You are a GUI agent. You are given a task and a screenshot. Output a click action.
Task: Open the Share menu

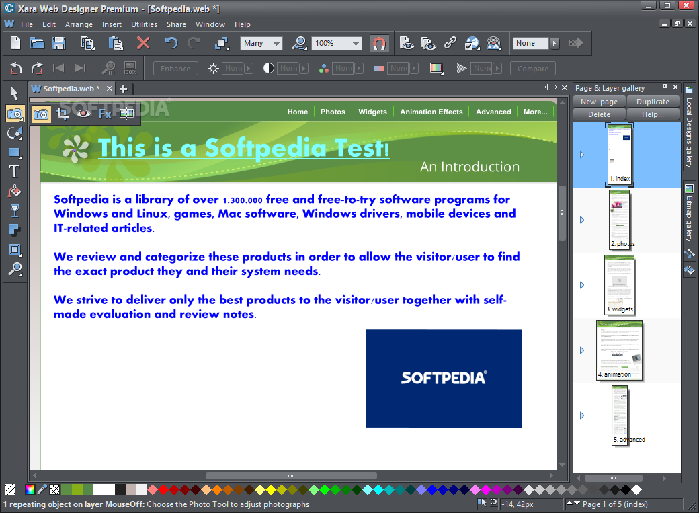tap(176, 24)
